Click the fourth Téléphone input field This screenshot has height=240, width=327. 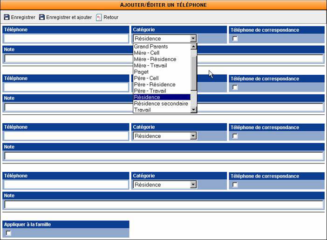click(66, 185)
